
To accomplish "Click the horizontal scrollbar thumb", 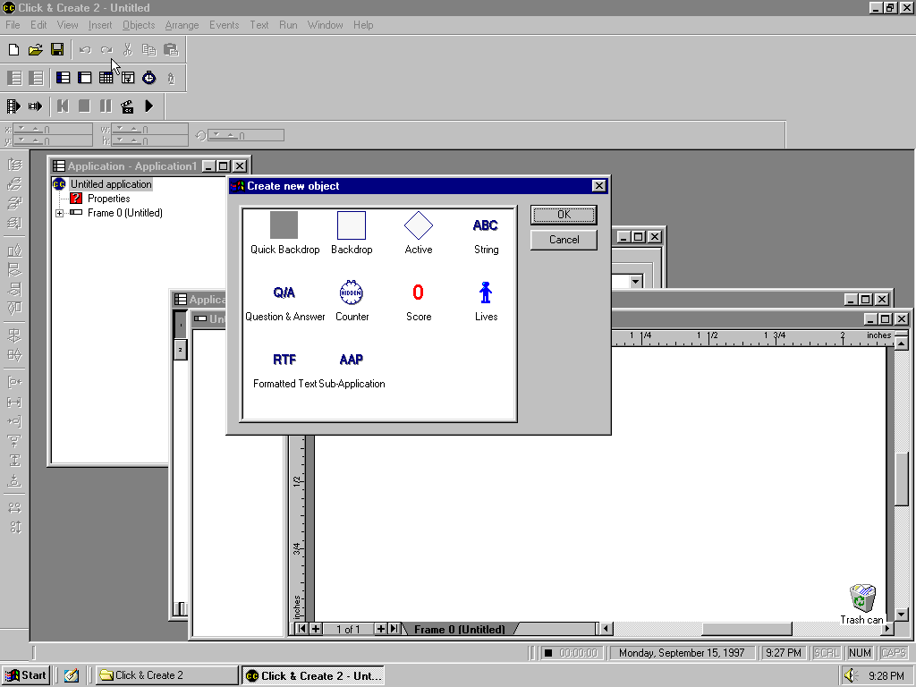I will [x=747, y=629].
